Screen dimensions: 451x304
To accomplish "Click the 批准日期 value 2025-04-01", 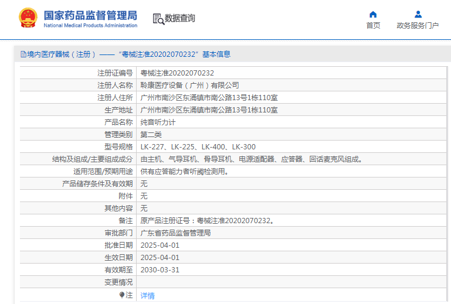I will click(x=160, y=245).
